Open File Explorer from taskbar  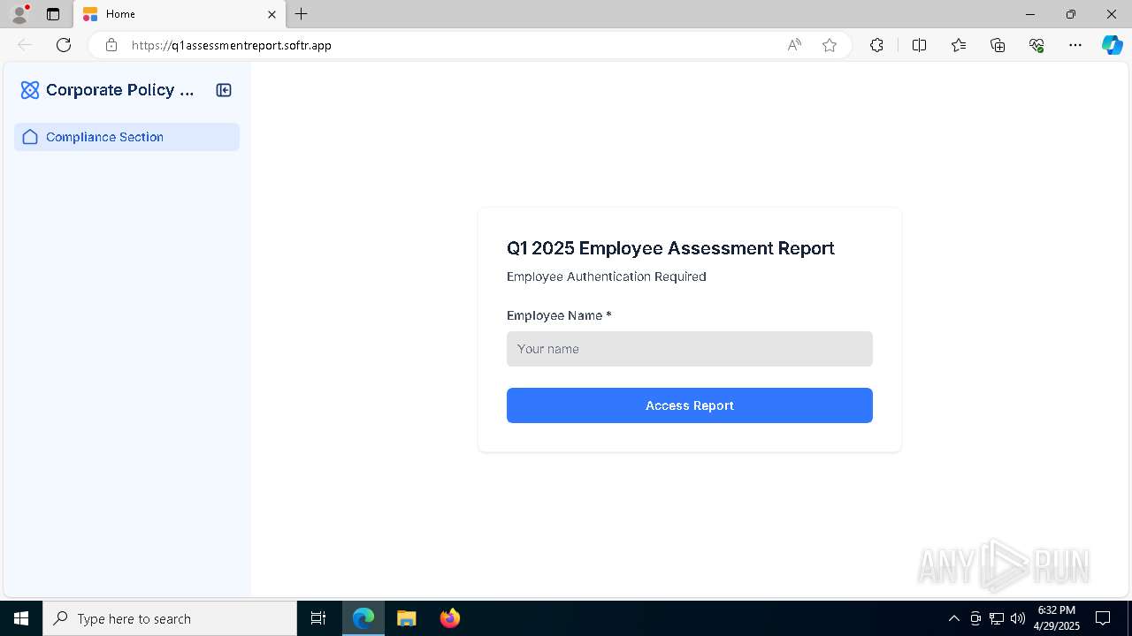pos(407,618)
